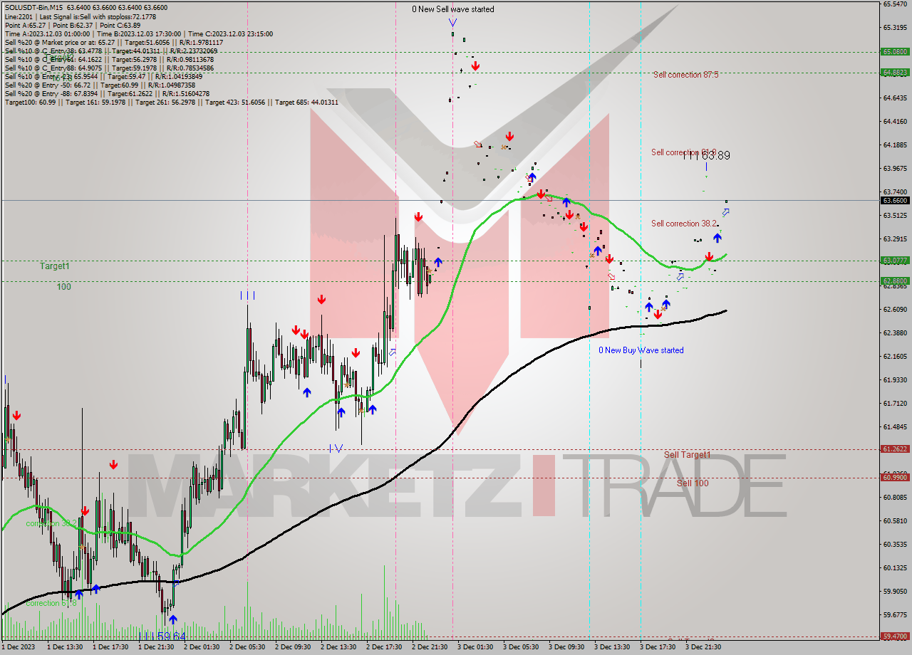Click the 'Sell Target1' label
912x655 pixels.
pos(687,454)
